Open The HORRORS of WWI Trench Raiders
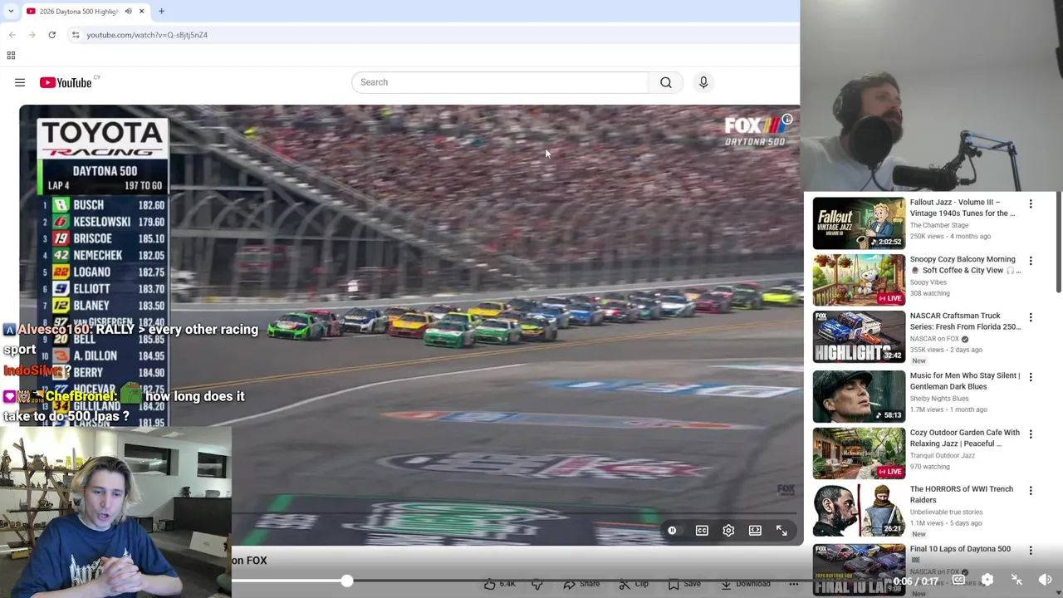 [x=859, y=510]
